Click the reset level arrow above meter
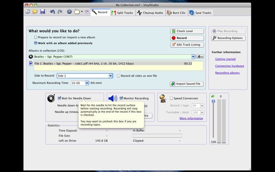Viewport: 275px width, 172px height. [x=213, y=96]
